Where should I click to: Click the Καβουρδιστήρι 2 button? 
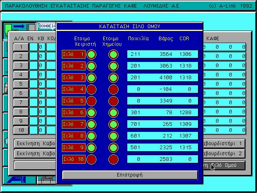point(224,154)
